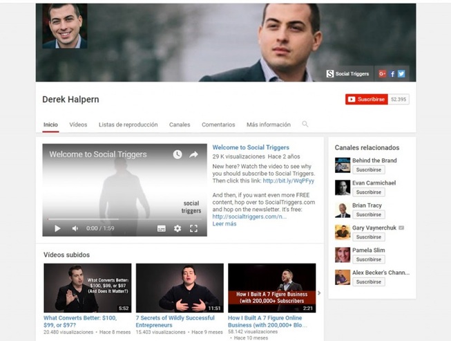Click Evan Carmichael channel avatar

coord(343,187)
